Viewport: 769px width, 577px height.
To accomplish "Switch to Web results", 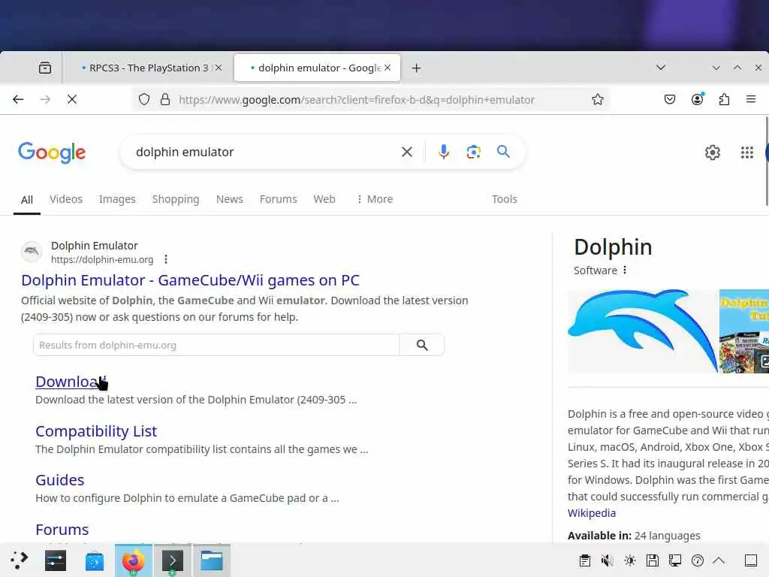I will pos(324,199).
